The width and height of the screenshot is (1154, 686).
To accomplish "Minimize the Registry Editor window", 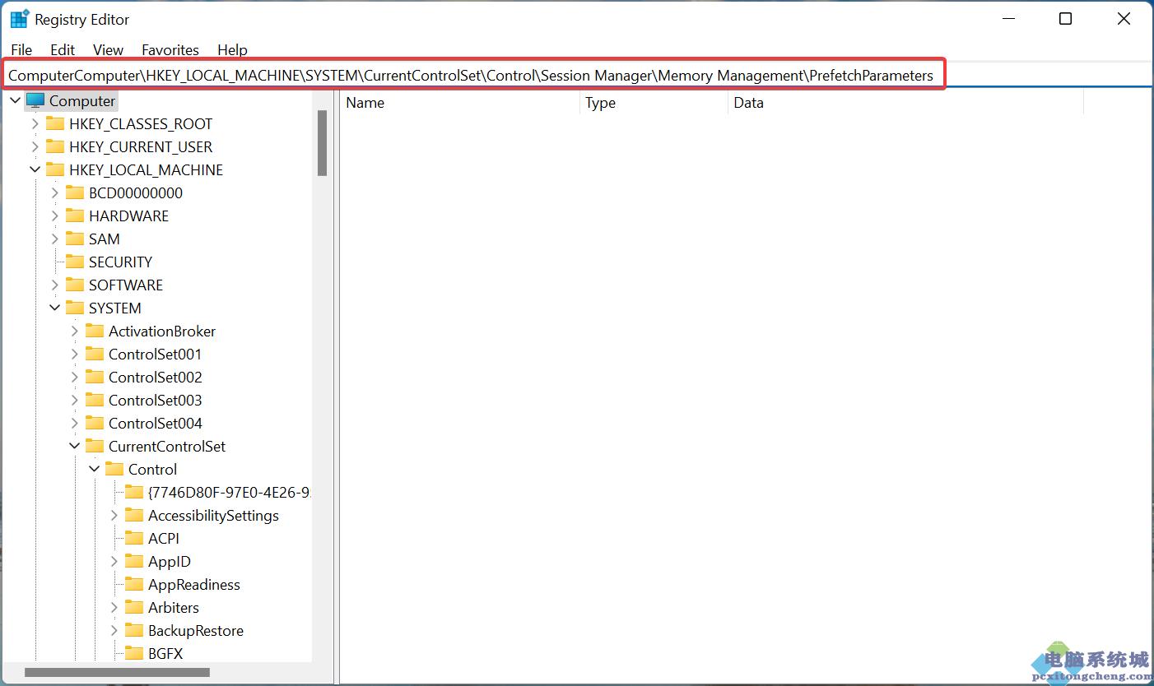I will tap(1007, 18).
